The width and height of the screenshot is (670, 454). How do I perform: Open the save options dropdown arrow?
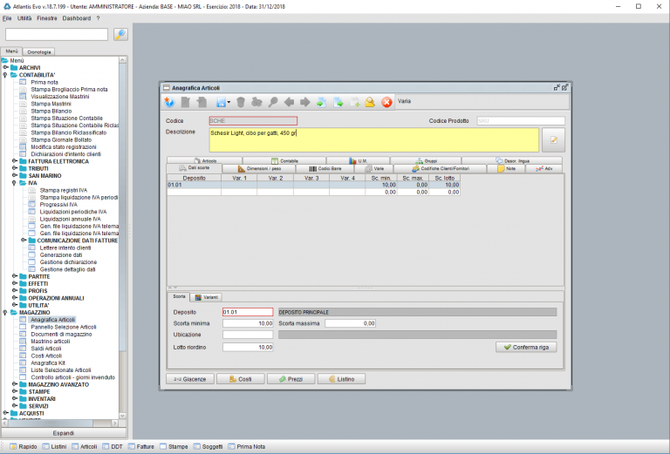[x=229, y=102]
